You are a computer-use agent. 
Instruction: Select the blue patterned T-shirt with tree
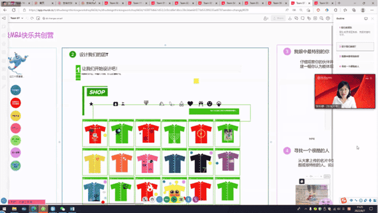[94, 192]
